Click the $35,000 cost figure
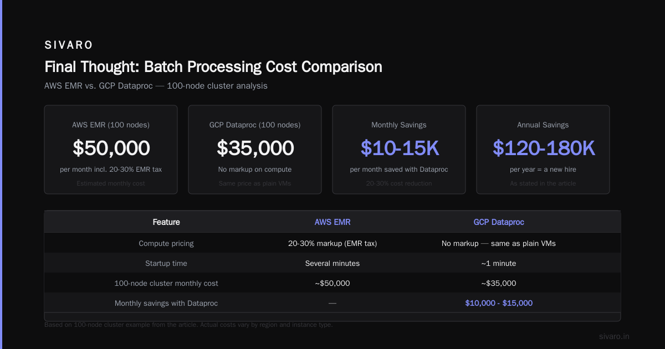 point(255,148)
